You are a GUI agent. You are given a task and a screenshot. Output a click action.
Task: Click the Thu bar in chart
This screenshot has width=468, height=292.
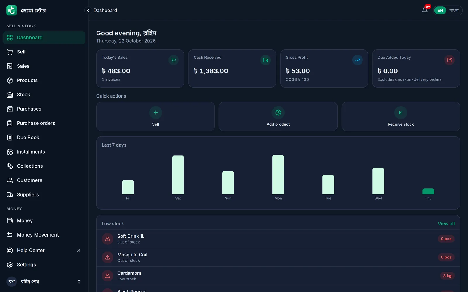[x=428, y=192]
